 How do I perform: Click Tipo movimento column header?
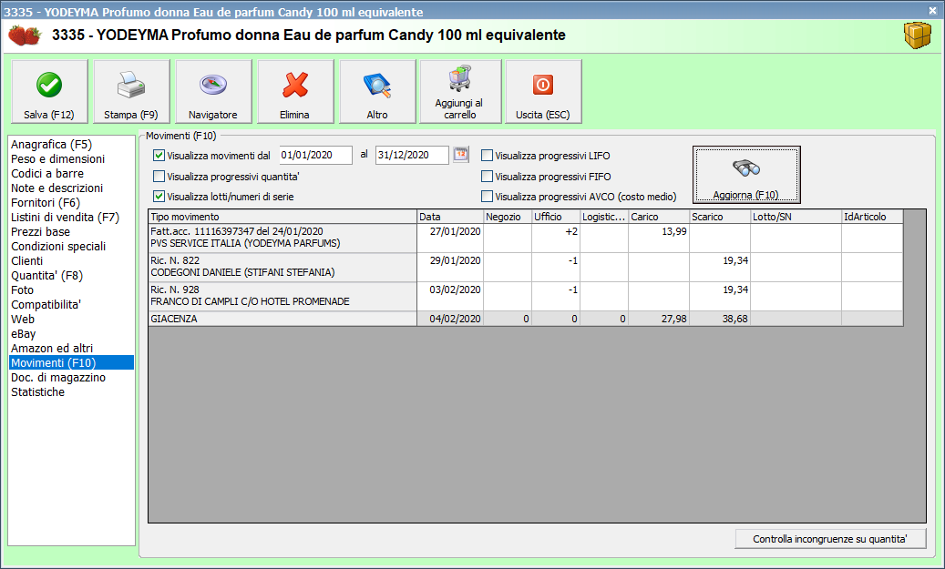pos(282,217)
